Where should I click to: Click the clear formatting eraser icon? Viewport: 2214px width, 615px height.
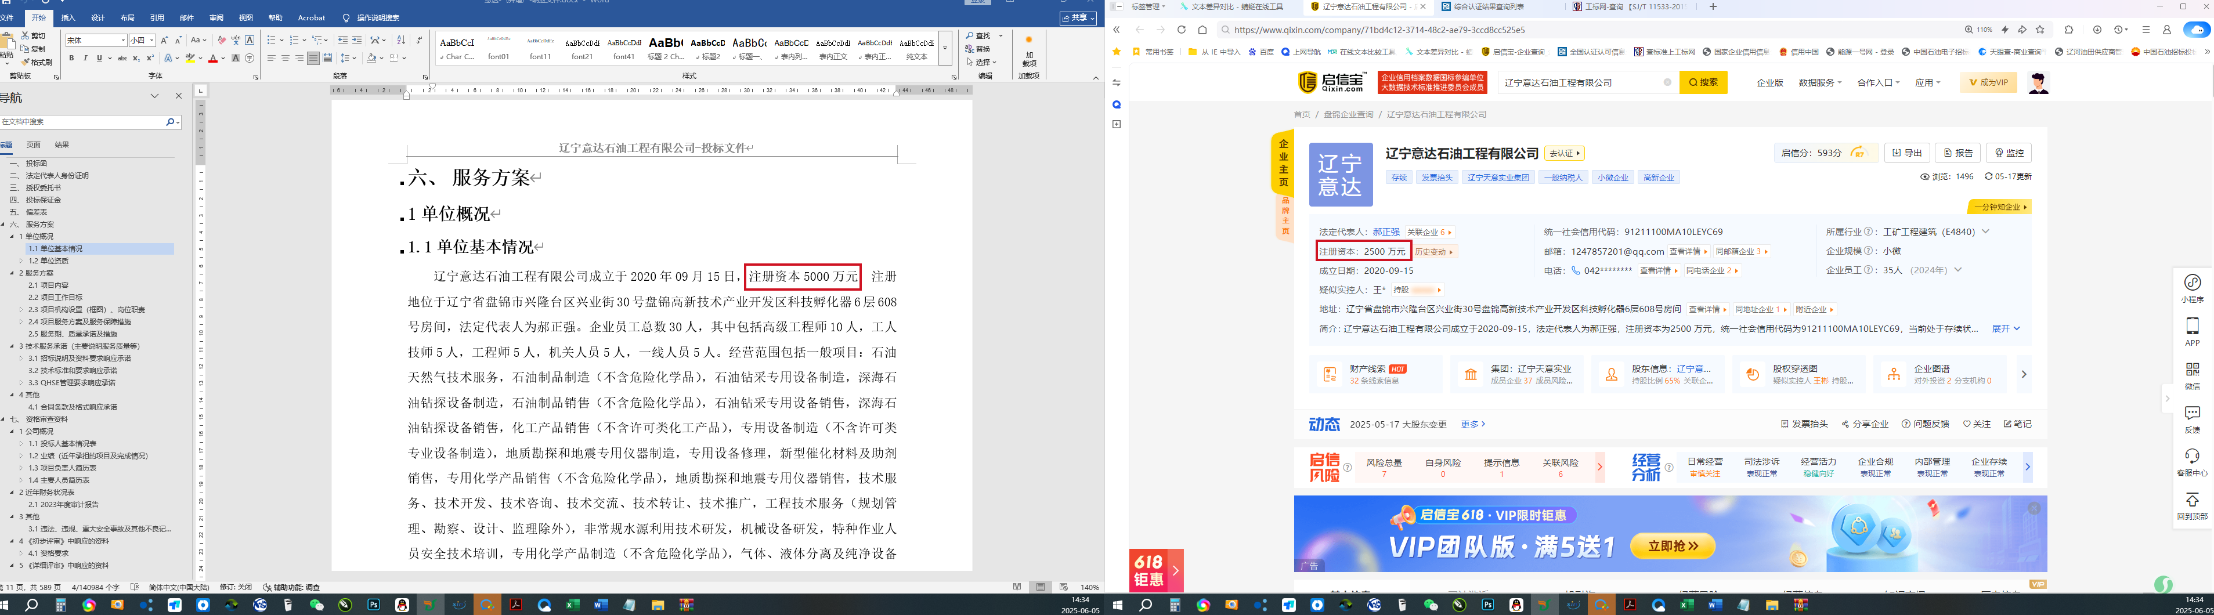click(222, 41)
